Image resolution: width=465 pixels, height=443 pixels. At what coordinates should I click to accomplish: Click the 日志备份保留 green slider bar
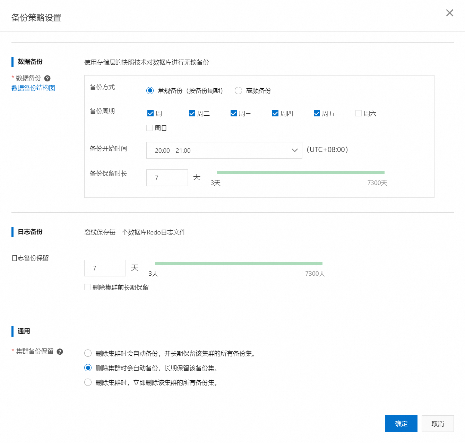(x=239, y=263)
